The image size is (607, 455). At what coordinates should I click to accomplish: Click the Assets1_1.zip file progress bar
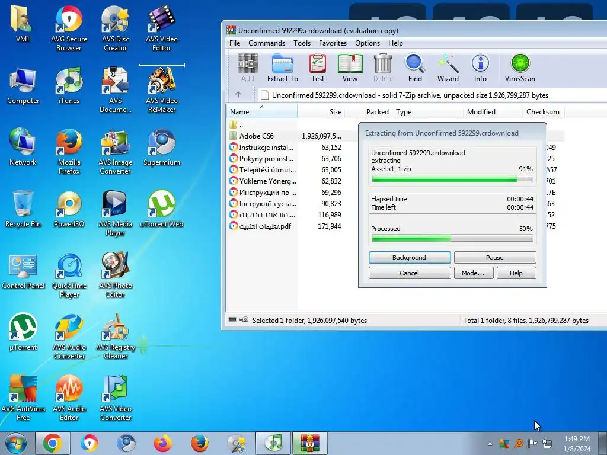452,179
